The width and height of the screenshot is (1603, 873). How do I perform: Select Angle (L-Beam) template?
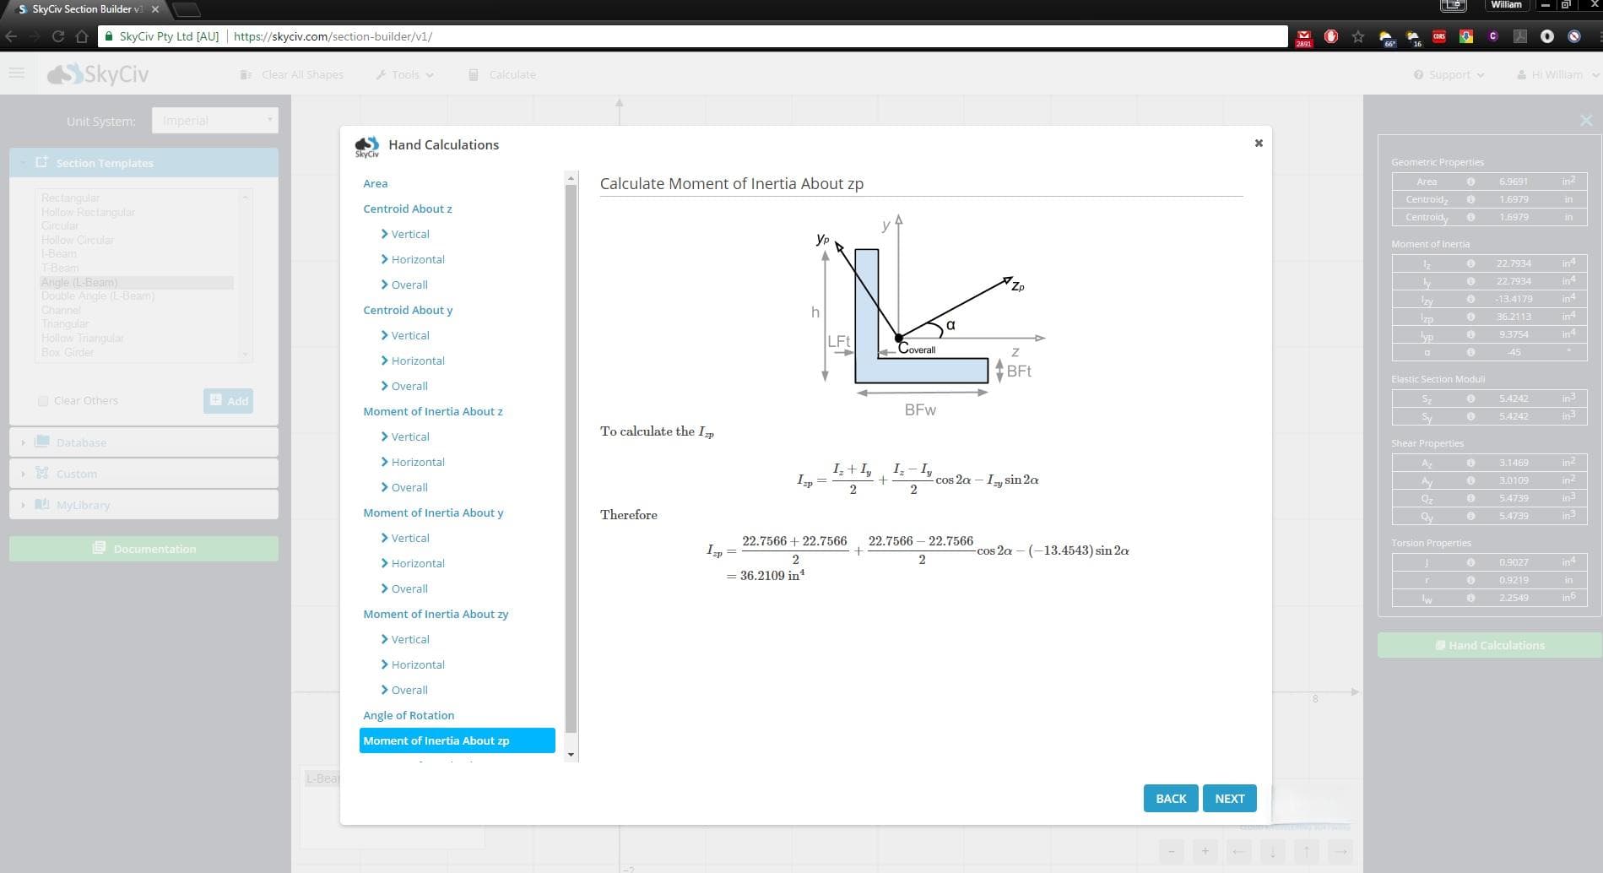pos(136,282)
